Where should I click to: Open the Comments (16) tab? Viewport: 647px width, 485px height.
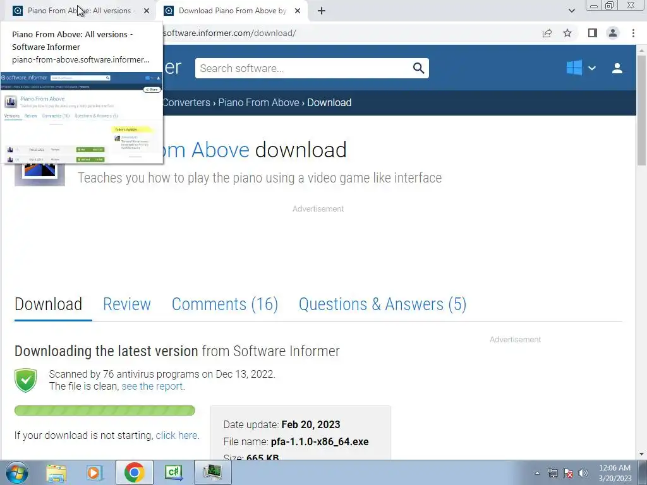coord(225,304)
